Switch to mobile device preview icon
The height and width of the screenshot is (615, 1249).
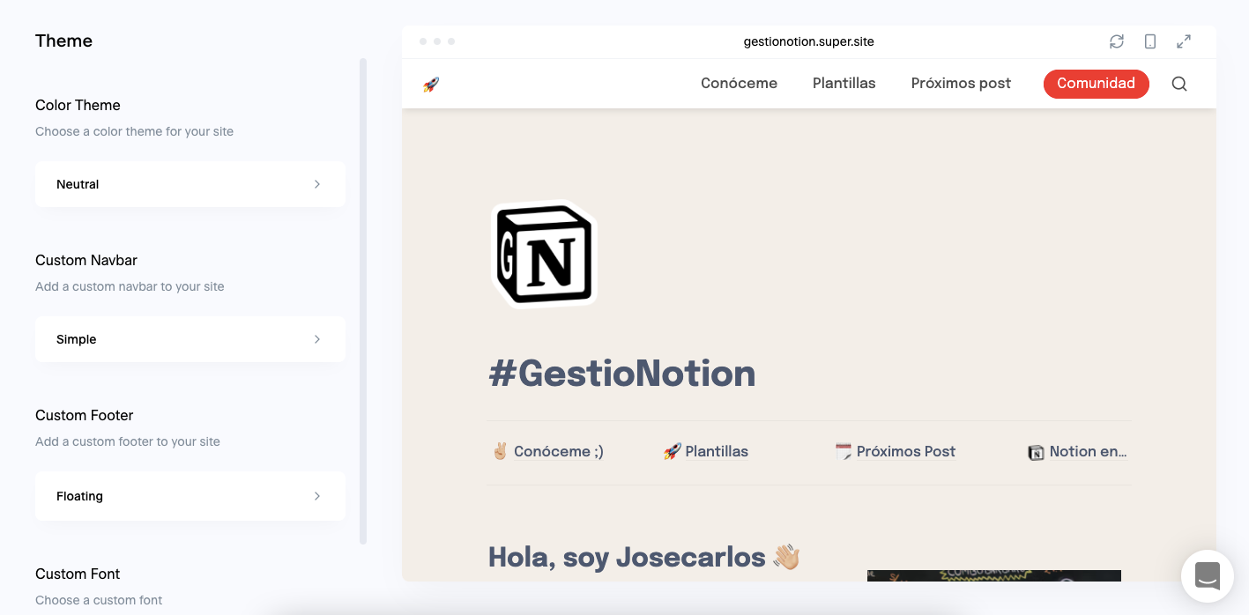(1150, 41)
